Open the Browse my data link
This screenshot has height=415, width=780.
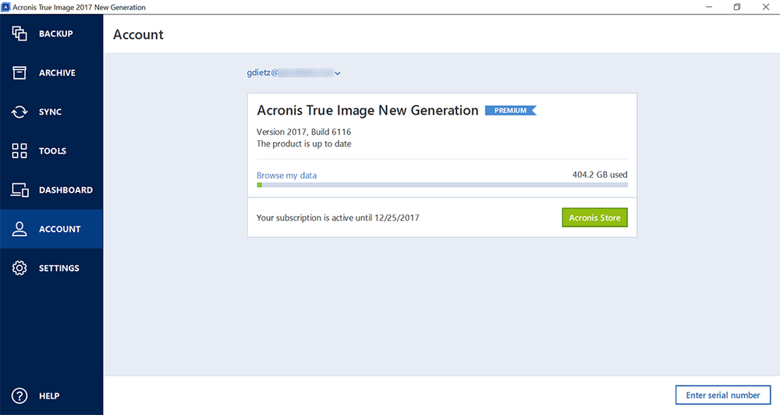click(286, 176)
